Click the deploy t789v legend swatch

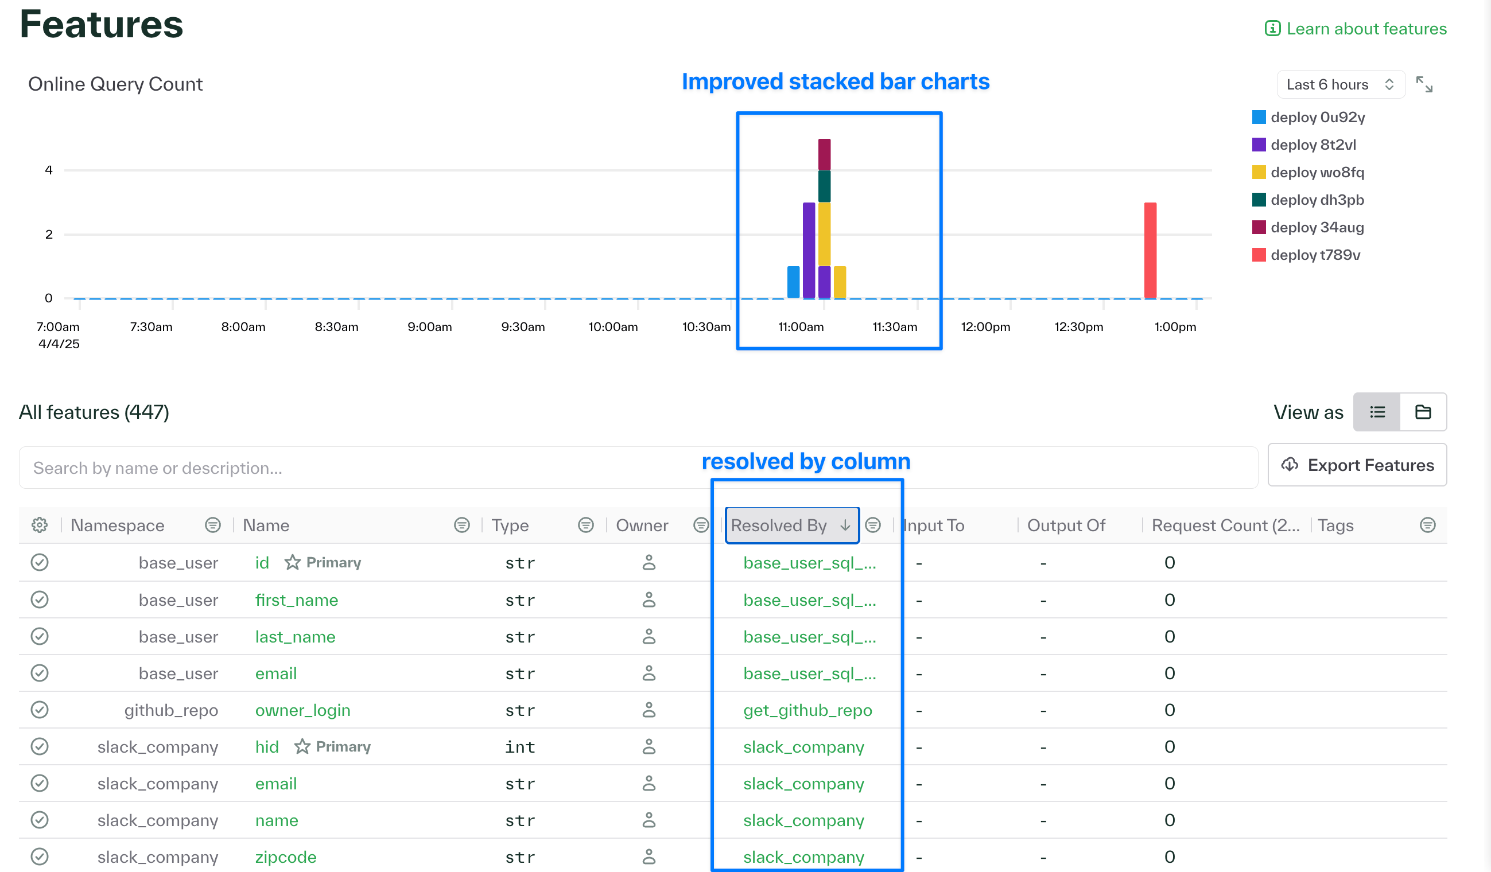point(1259,255)
